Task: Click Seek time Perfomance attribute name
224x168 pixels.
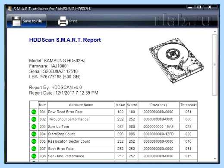Action: tap(66, 156)
